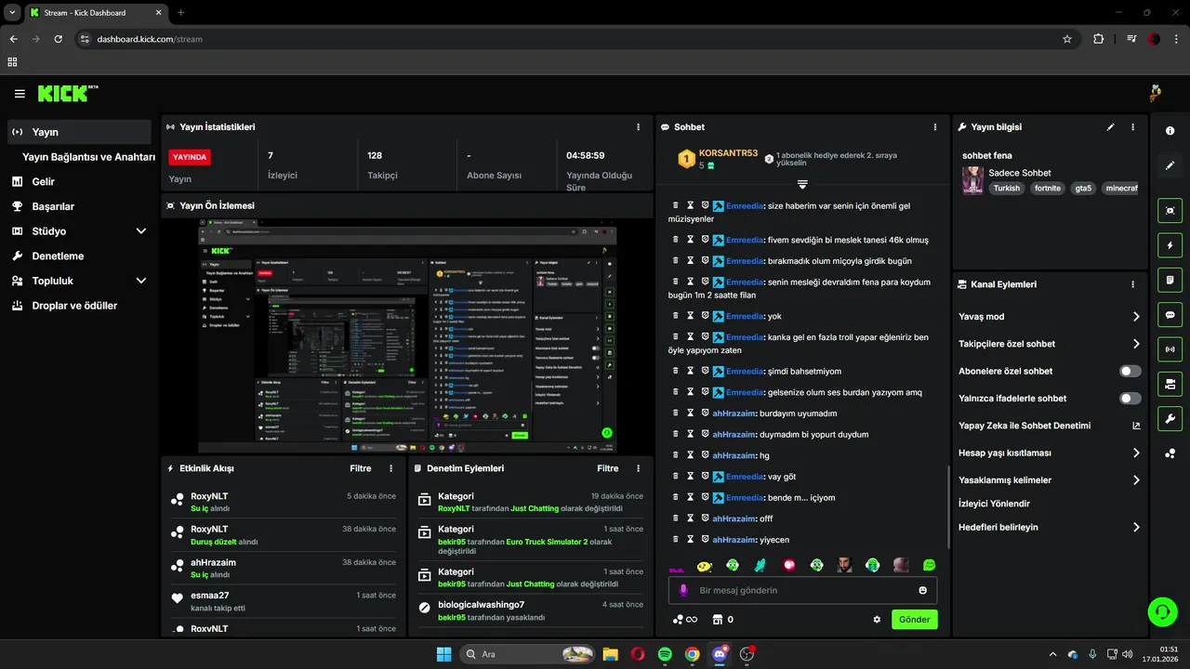The height and width of the screenshot is (669, 1190).
Task: Open Spotify from the taskbar
Action: (665, 654)
